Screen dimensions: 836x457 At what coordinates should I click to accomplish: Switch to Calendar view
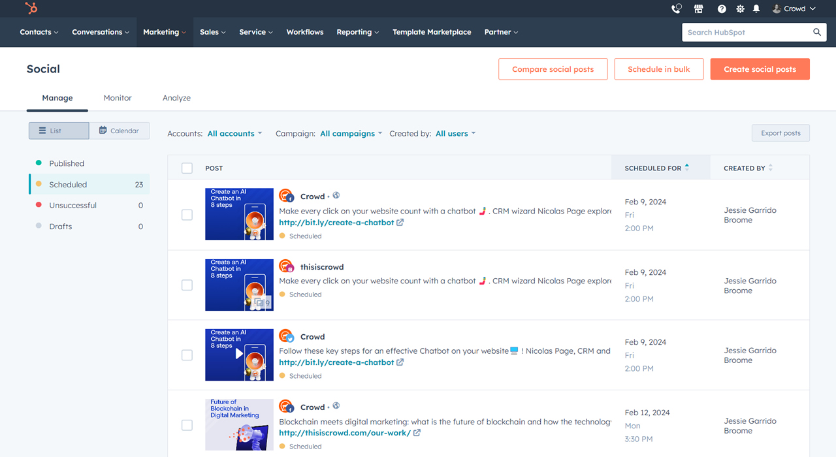coord(119,131)
